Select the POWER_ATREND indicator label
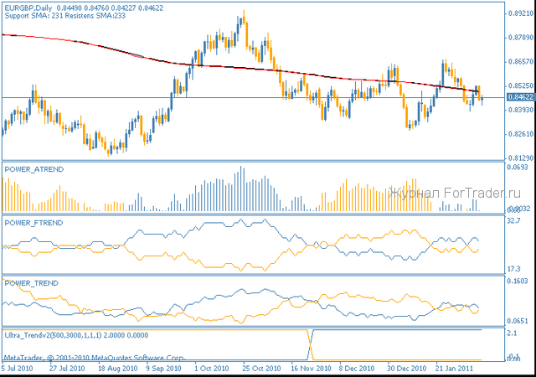536x377 pixels. pos(34,169)
